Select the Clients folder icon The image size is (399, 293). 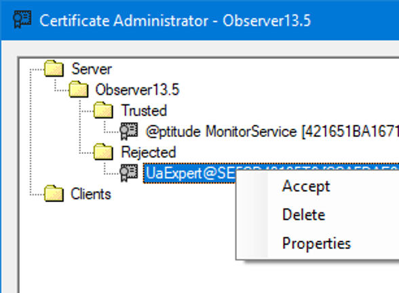click(54, 193)
